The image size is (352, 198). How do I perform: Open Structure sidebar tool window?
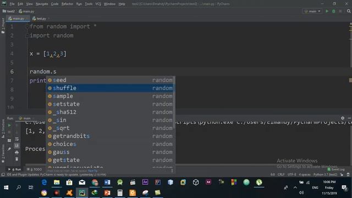[x=3, y=128]
